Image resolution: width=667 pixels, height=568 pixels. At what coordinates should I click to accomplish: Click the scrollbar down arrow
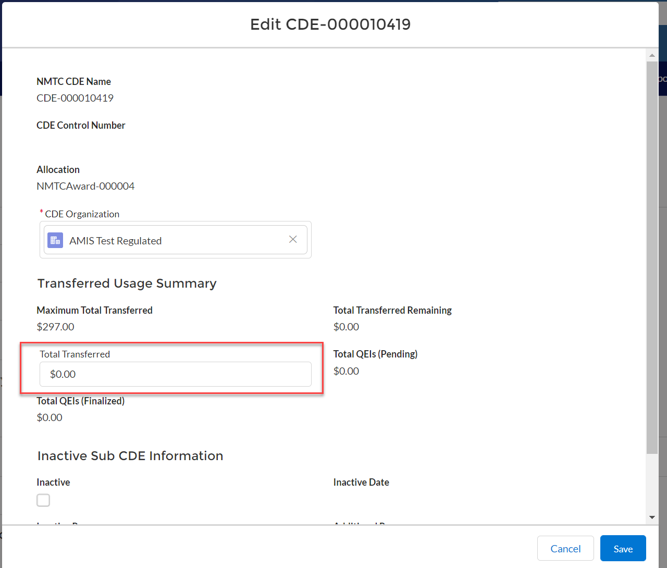pos(652,517)
